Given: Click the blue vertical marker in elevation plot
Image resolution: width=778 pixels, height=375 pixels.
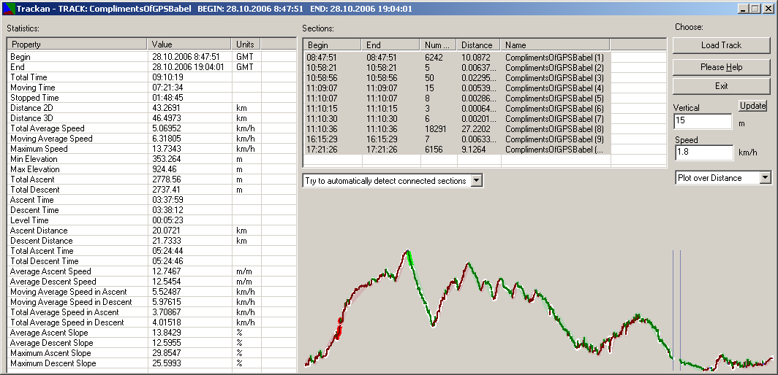Looking at the screenshot, I should point(673,306).
